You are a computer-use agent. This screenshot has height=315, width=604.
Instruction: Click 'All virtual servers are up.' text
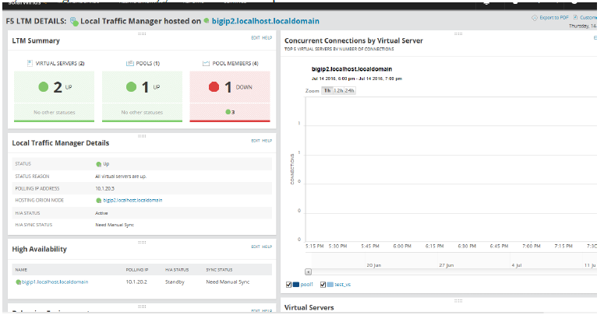[x=121, y=176]
